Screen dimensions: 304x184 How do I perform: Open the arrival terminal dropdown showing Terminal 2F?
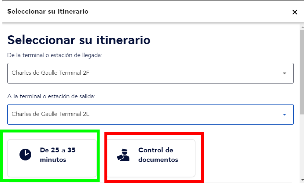pyautogui.click(x=150, y=73)
